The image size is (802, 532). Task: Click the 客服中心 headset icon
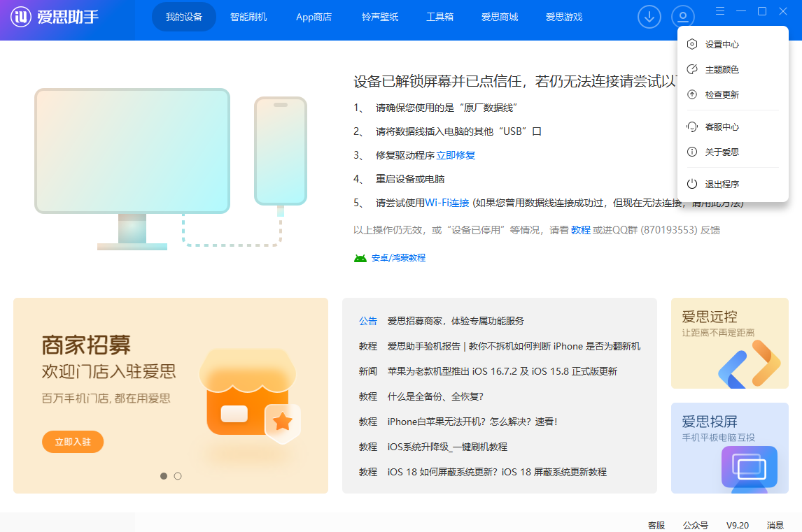click(692, 127)
